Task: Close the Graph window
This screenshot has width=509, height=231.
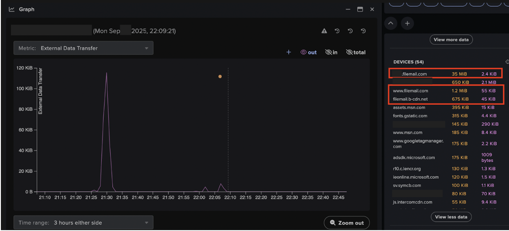Action: pos(372,9)
